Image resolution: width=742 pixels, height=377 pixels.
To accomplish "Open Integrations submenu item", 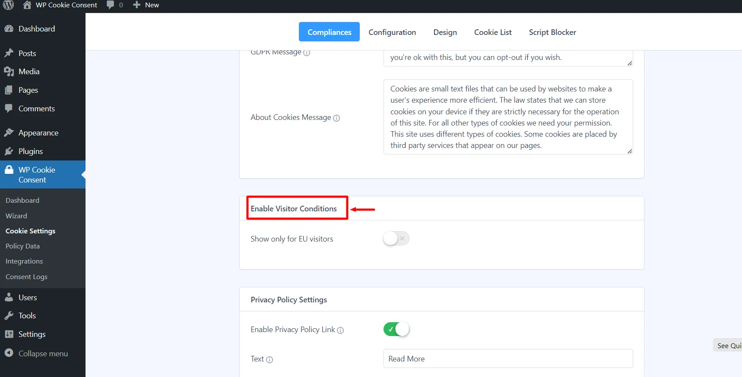I will point(24,261).
